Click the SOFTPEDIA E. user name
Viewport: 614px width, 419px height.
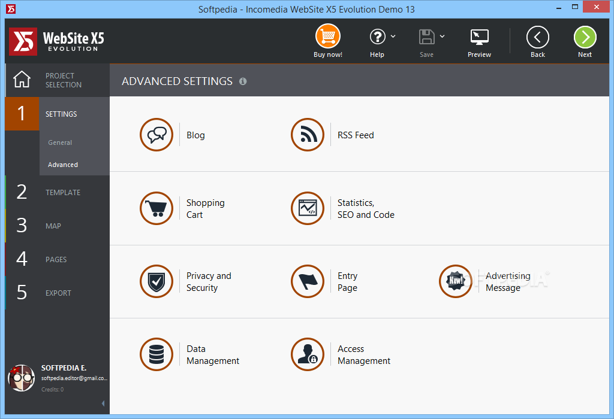pos(64,368)
